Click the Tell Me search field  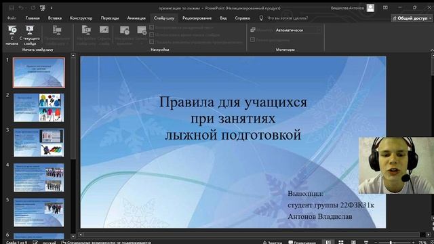(x=288, y=18)
